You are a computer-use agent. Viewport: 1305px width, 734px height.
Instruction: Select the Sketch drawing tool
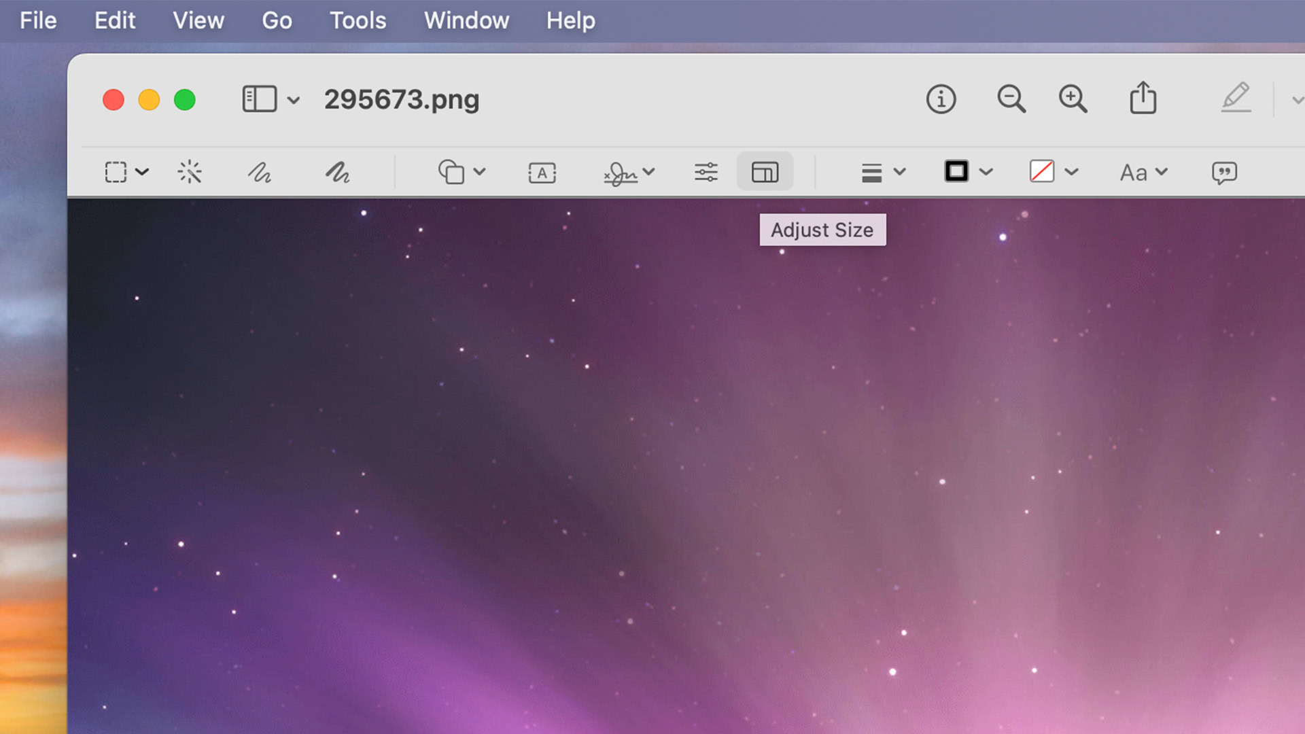tap(259, 172)
